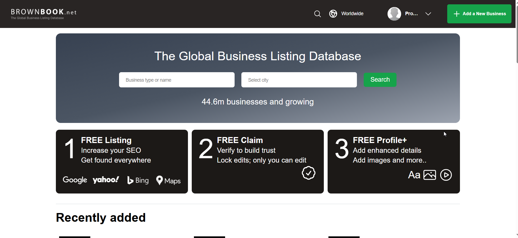The height and width of the screenshot is (238, 518).
Task: Open the Select city field
Action: coord(299,80)
